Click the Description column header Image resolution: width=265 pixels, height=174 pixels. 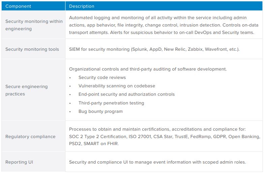tap(82, 6)
